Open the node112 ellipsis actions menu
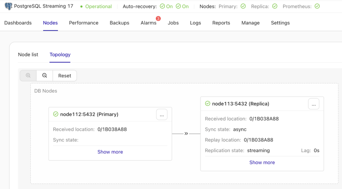The width and height of the screenshot is (342, 189). [162, 115]
